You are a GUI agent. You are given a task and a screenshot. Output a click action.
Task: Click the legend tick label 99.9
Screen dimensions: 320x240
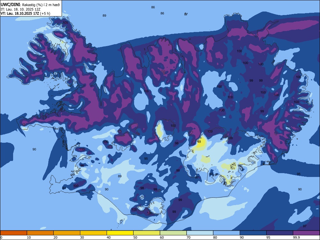point(296,237)
